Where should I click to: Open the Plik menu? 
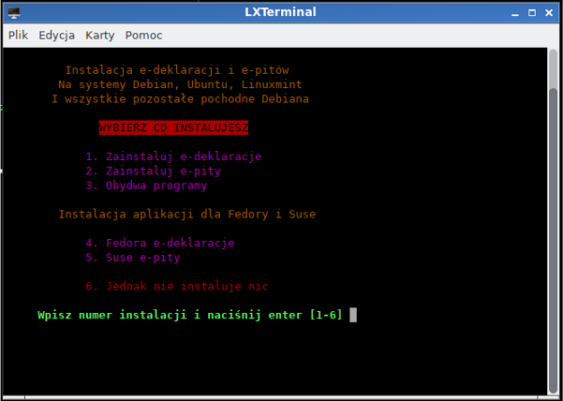coord(19,36)
